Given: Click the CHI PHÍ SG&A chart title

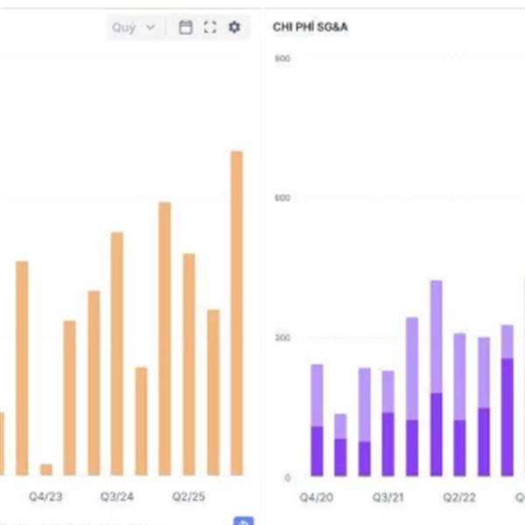Looking at the screenshot, I should [310, 27].
